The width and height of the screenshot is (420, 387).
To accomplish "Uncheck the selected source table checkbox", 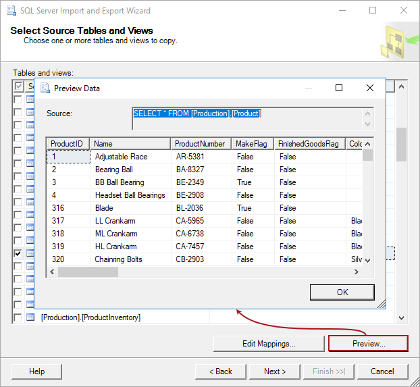I will 18,253.
